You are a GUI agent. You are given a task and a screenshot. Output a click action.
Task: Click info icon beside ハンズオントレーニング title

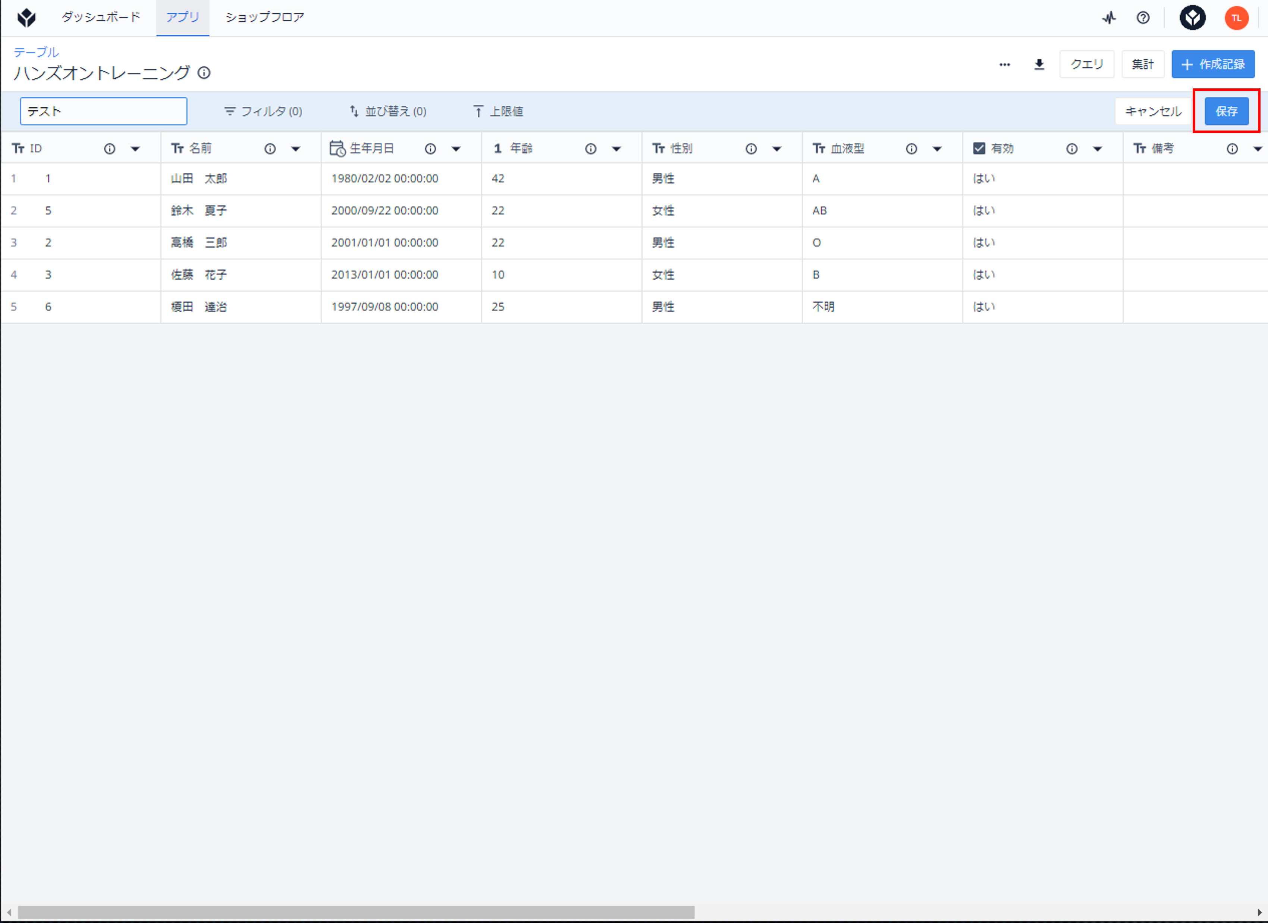pyautogui.click(x=204, y=73)
